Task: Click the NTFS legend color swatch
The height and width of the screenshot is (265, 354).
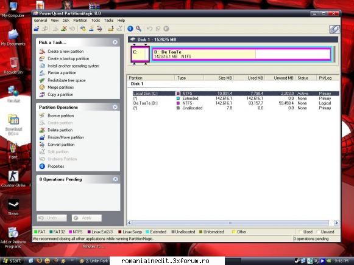Action: point(70,232)
